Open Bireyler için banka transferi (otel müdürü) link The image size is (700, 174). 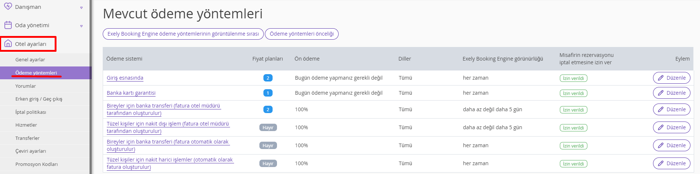coord(164,109)
